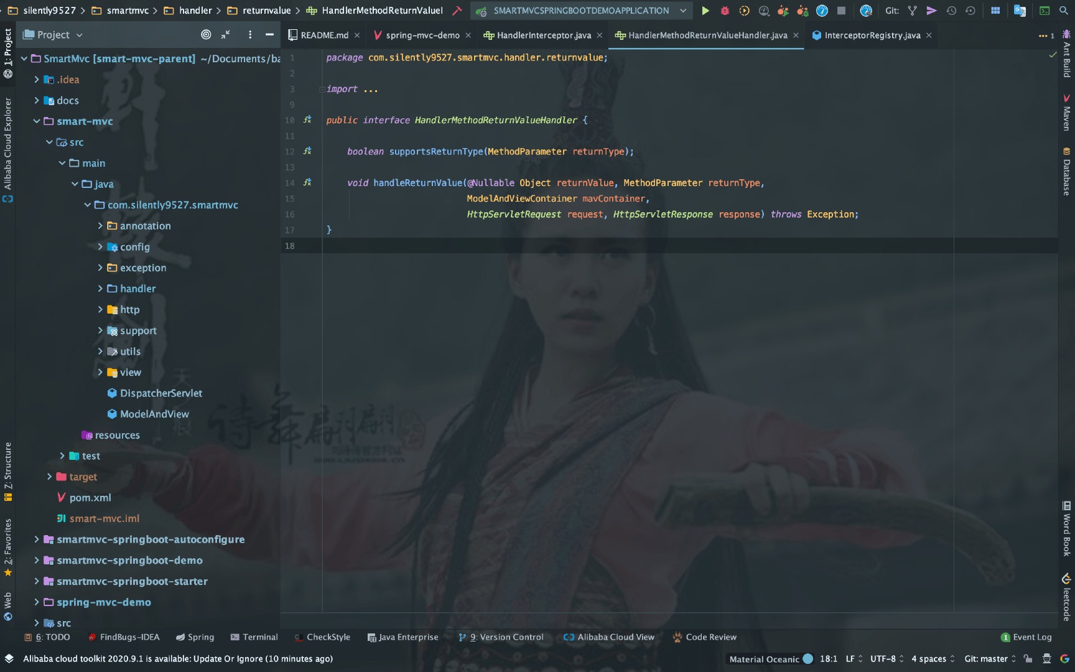The width and height of the screenshot is (1075, 672).
Task: Open the UTF-8 file encoding selector
Action: (887, 659)
